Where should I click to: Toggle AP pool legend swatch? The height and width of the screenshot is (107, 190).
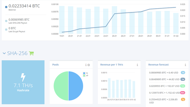84,75
